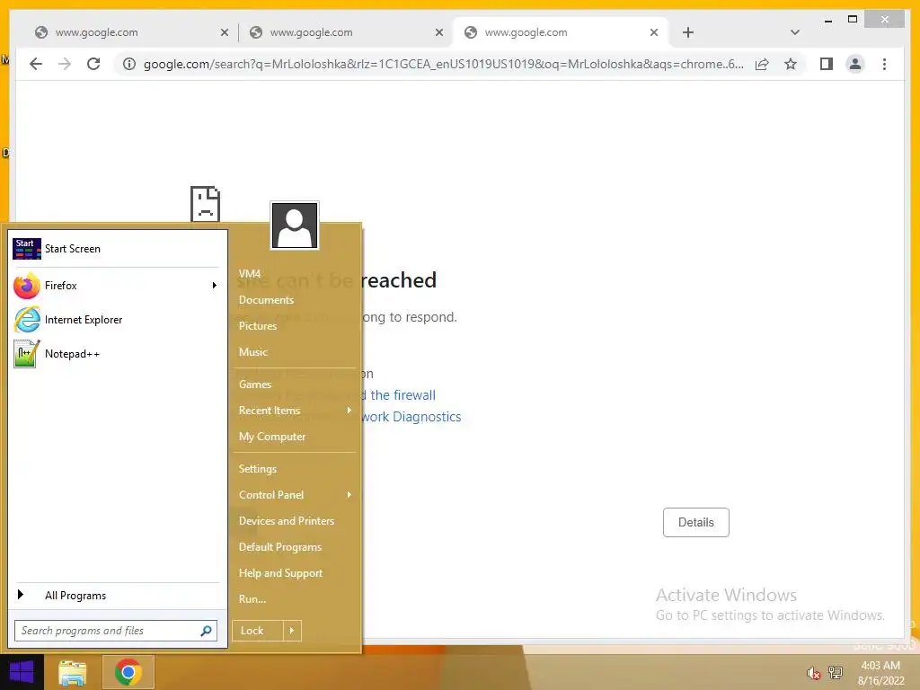Close the first www.google.com tab
The height and width of the screenshot is (690, 920).
pos(224,32)
